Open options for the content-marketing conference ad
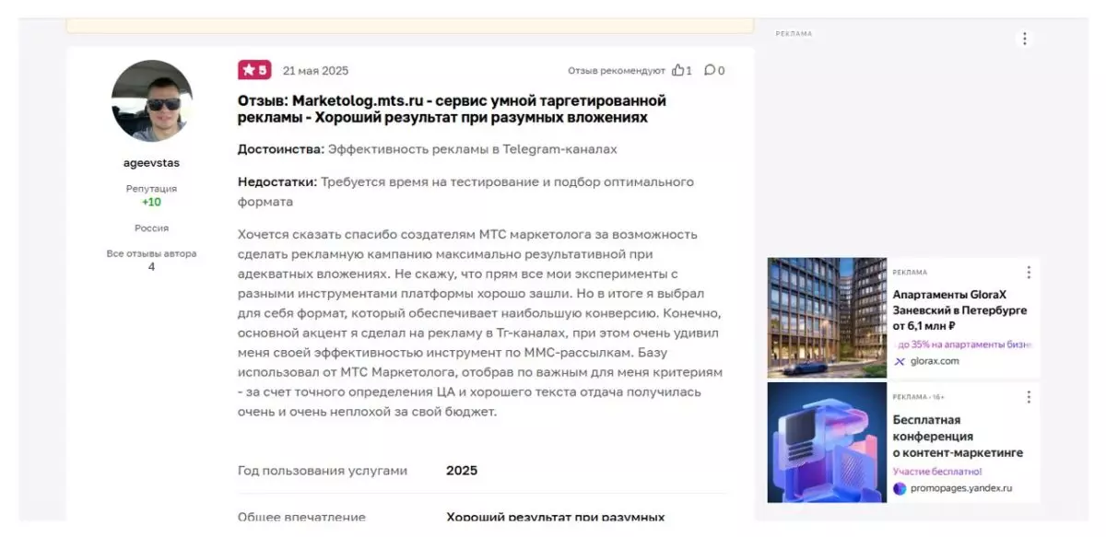1106x537 pixels. pos(1029,397)
